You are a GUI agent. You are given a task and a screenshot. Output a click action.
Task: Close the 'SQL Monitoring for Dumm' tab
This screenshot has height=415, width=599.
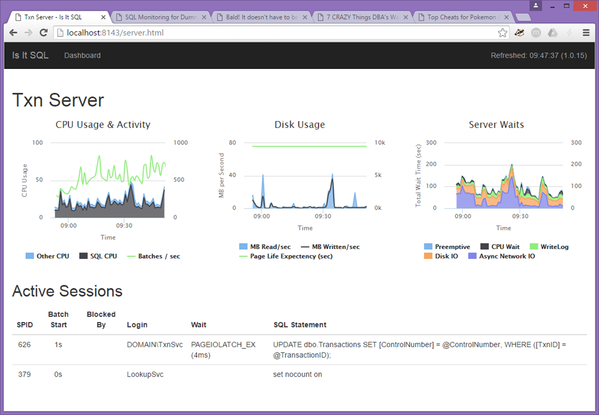coord(204,17)
